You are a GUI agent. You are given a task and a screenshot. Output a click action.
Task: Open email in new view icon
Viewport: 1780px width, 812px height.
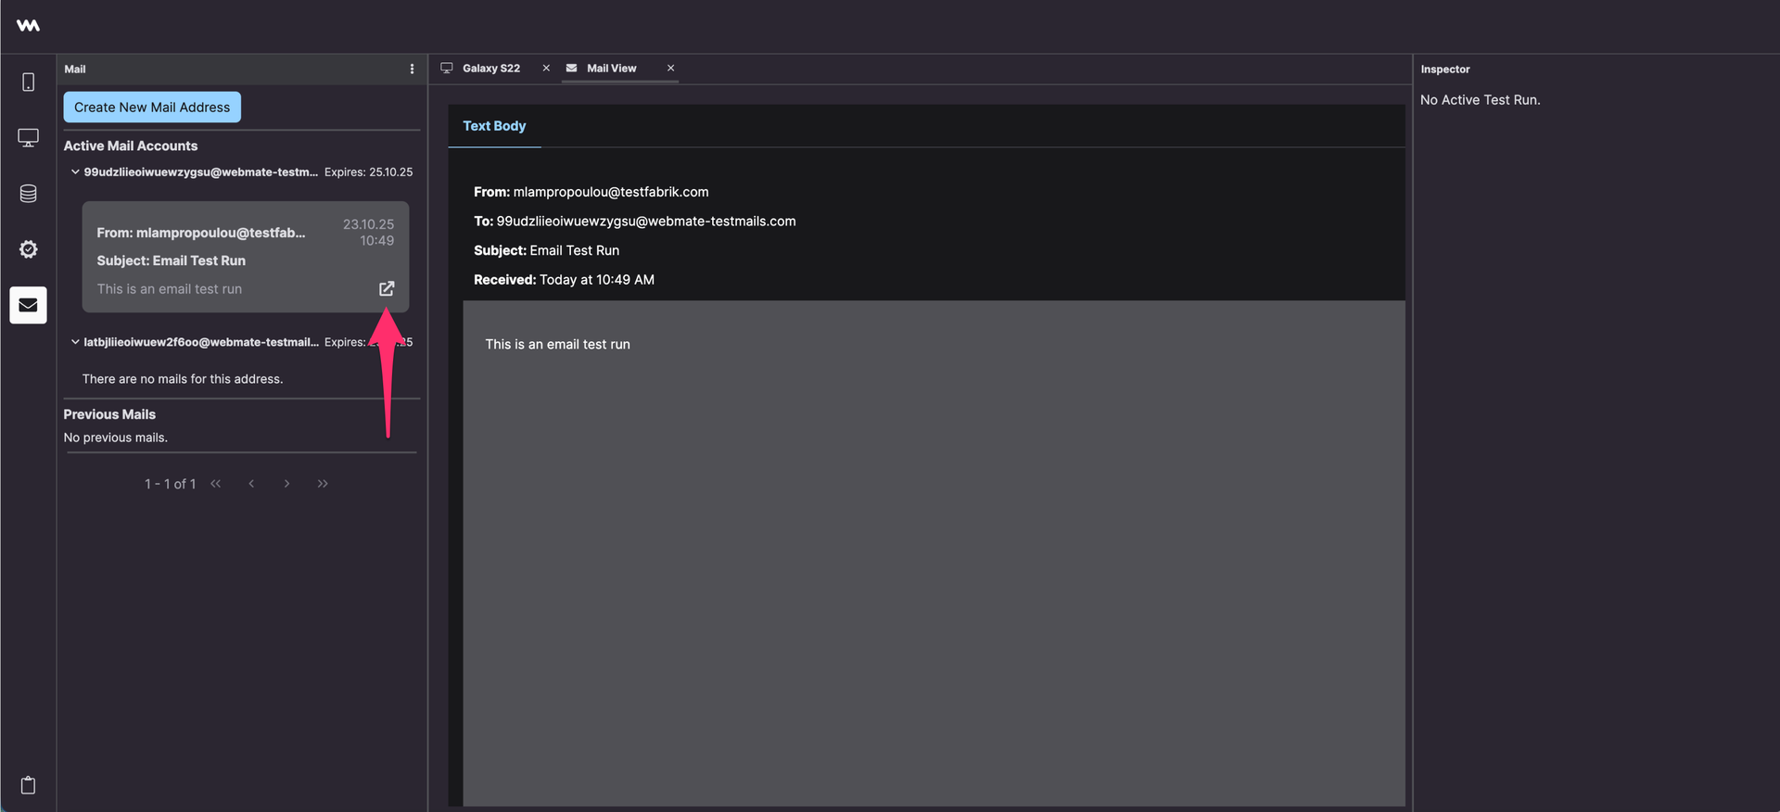pyautogui.click(x=387, y=288)
